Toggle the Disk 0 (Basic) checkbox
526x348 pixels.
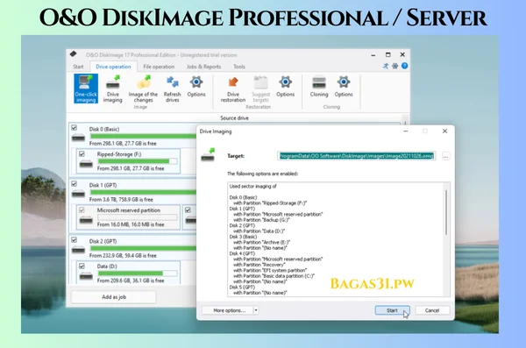click(x=75, y=127)
